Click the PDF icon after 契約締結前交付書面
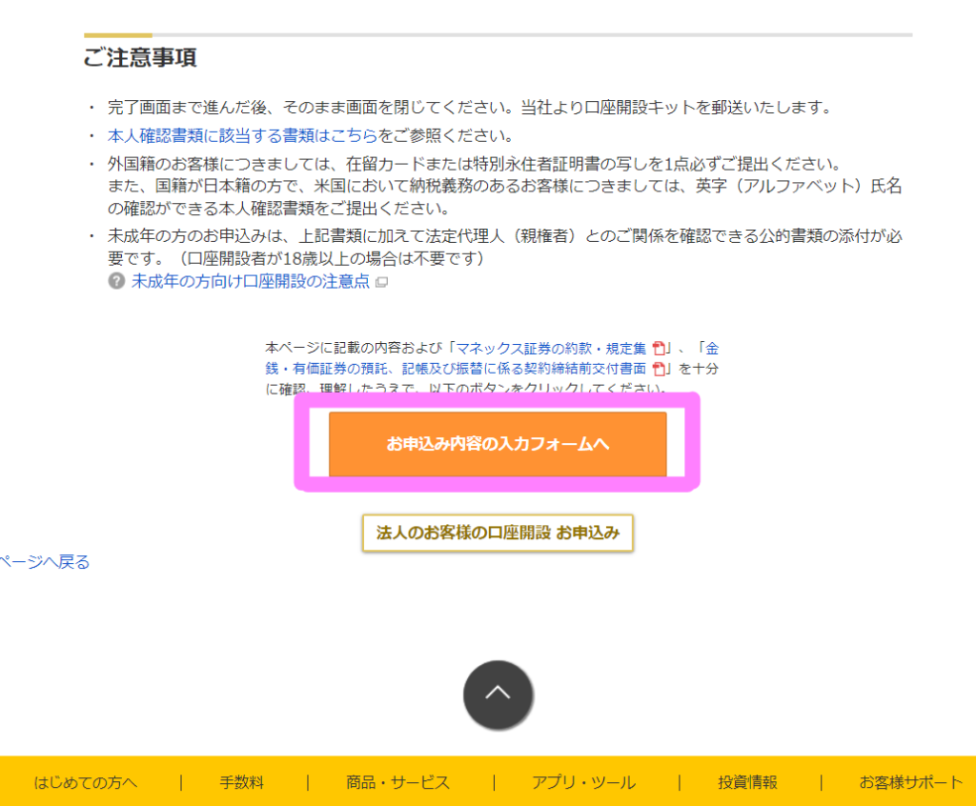 (x=659, y=369)
